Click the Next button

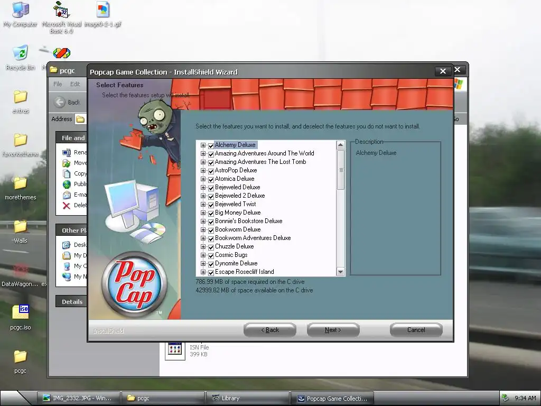tap(333, 330)
